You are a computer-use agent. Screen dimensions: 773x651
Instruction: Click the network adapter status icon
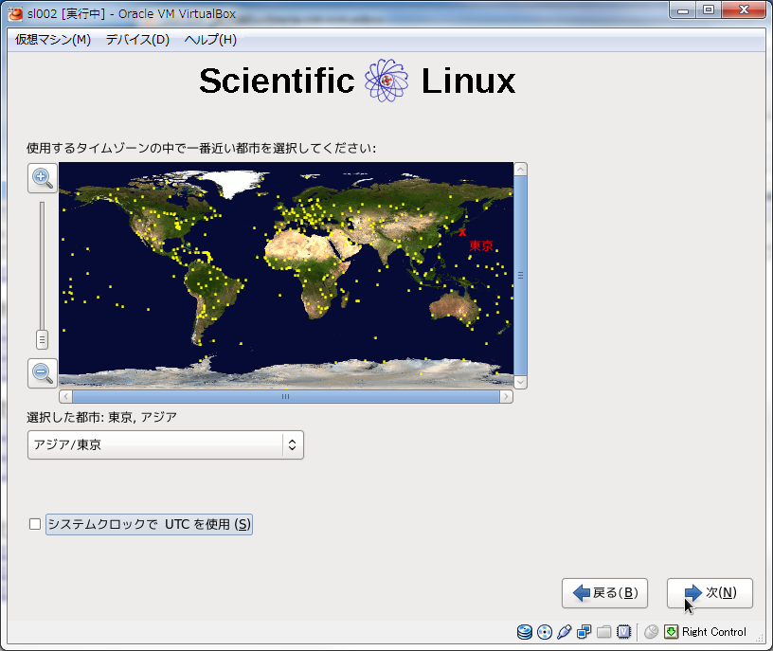(584, 632)
